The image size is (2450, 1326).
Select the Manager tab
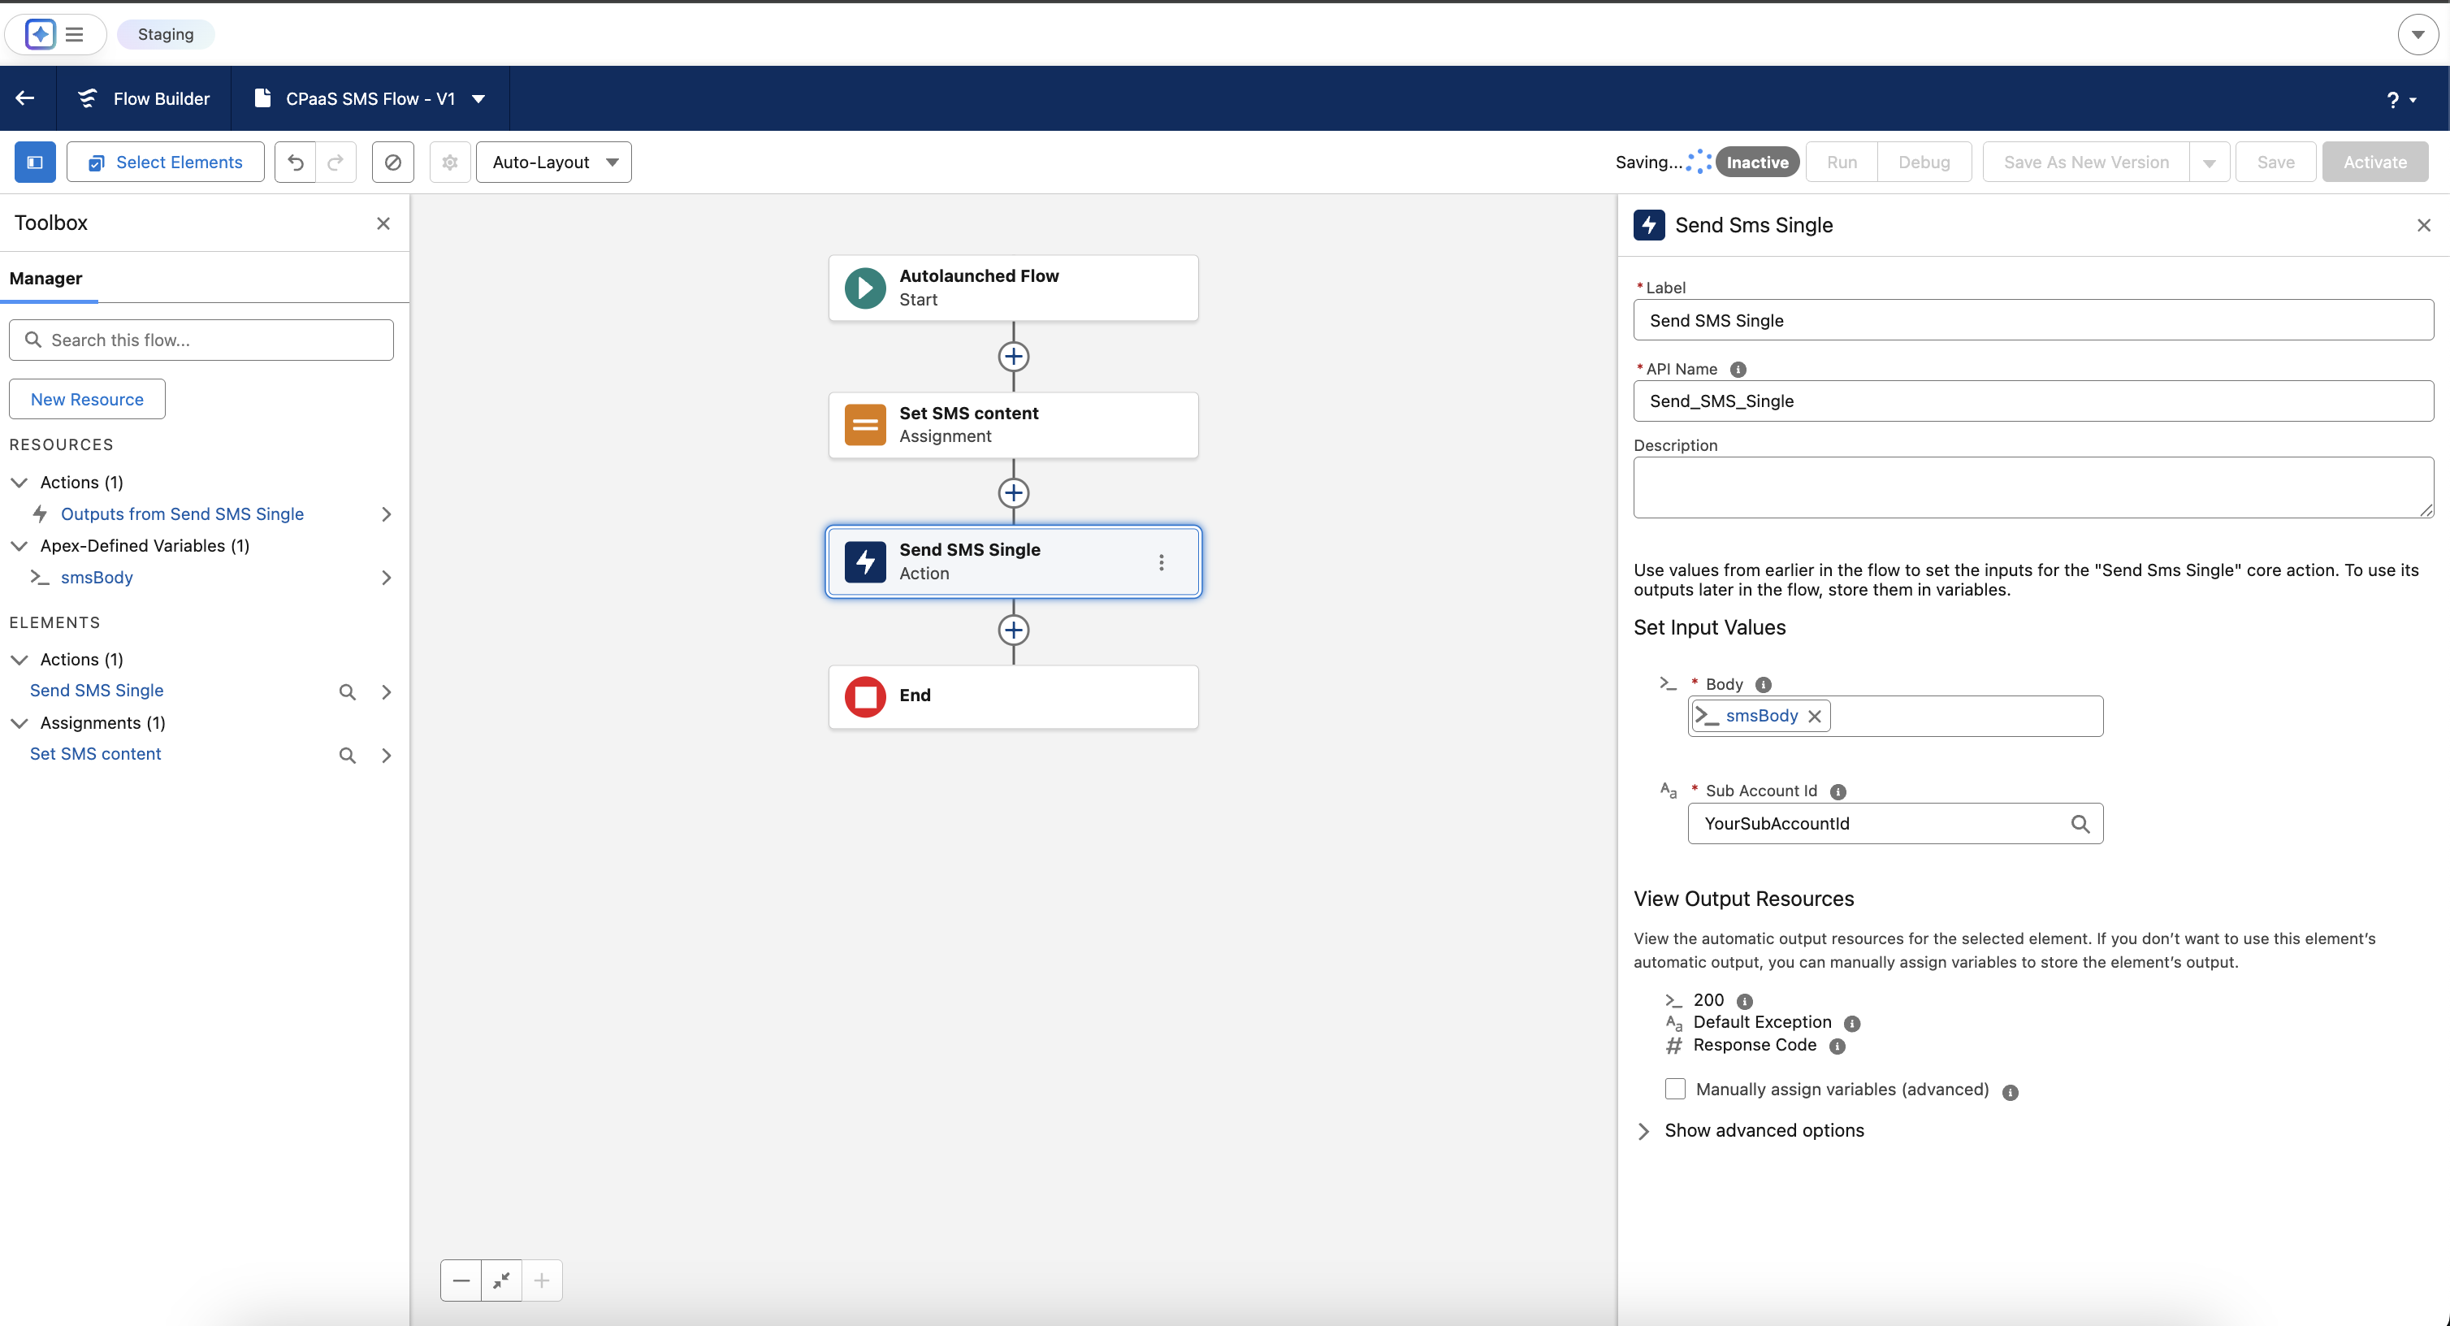coord(45,278)
